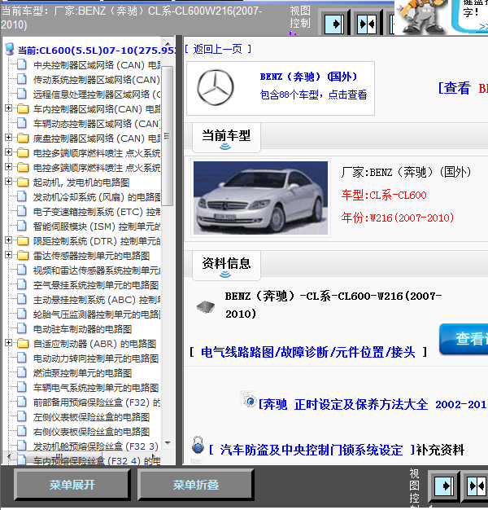Screen dimensions: 488x510
Task: Expand the 底盘控制器区域网络 (CAN) node
Action: coord(9,137)
